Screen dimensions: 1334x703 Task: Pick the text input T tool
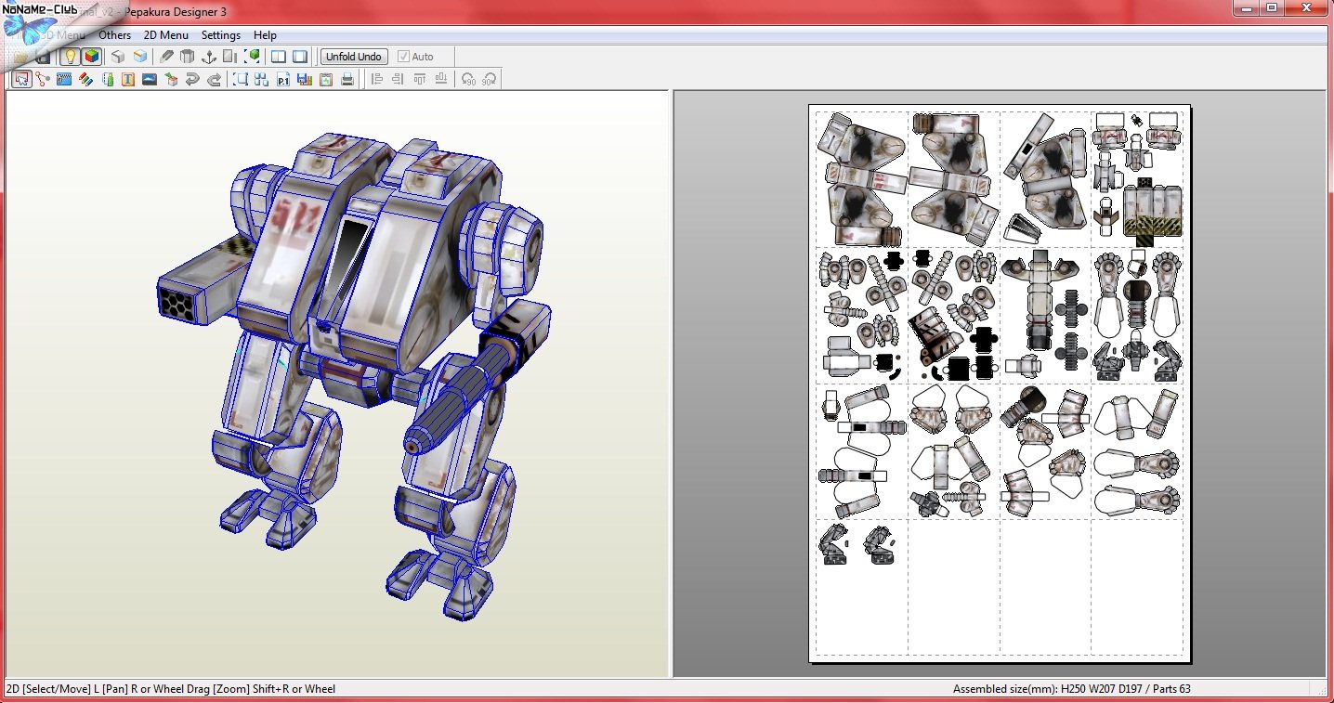[128, 80]
